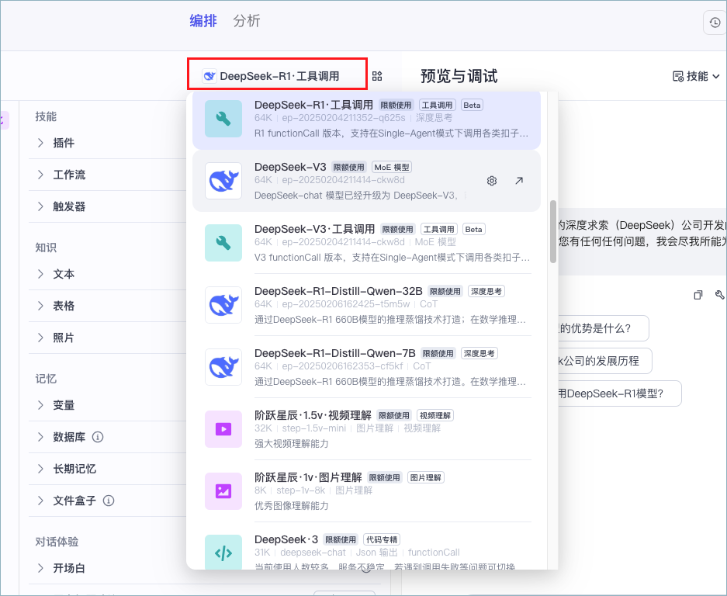Image resolution: width=727 pixels, height=596 pixels.
Task: Click the 限额使用 tag on DeepSeek-V3
Action: tap(348, 167)
